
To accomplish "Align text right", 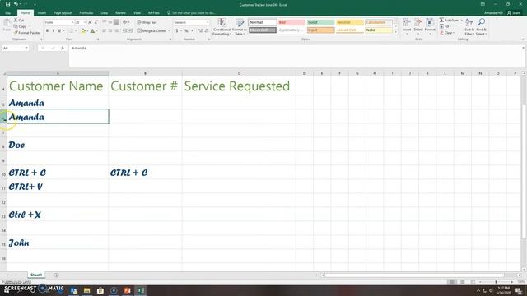I will coord(116,30).
